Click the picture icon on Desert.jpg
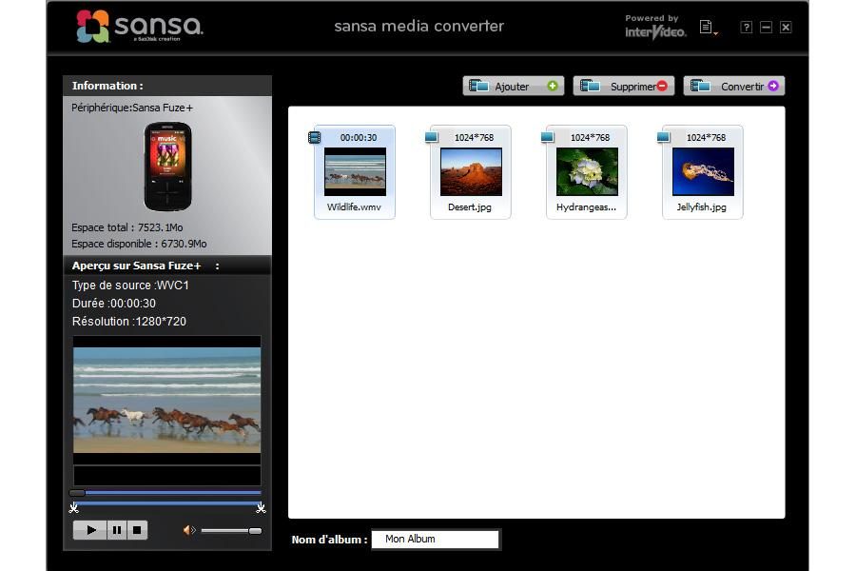The height and width of the screenshot is (571, 856). point(431,137)
